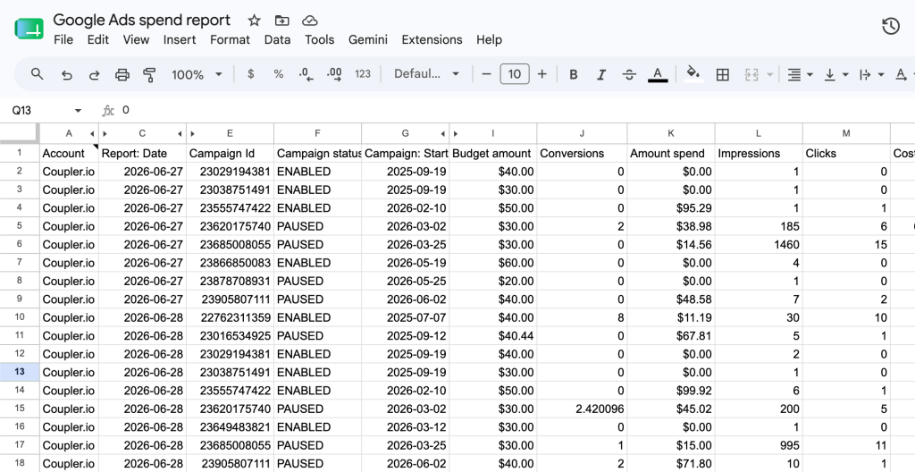Open the fill color bucket

click(x=693, y=74)
